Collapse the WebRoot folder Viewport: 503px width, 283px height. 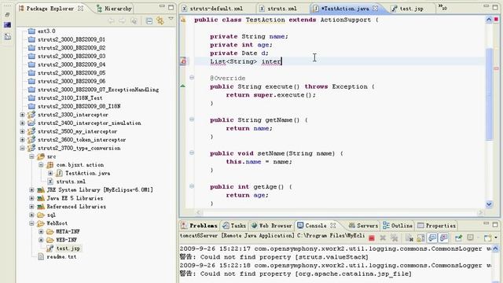[x=31, y=223]
